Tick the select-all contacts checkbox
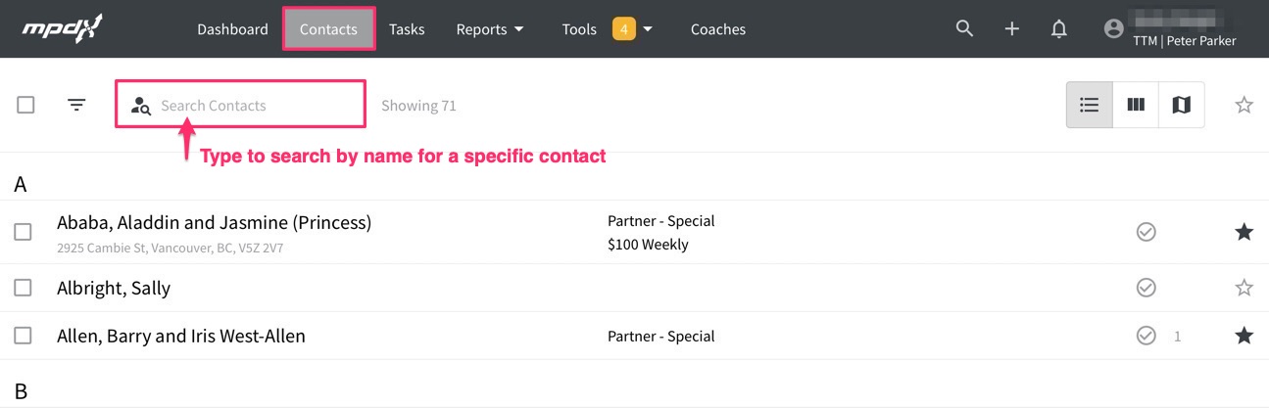 pos(26,105)
